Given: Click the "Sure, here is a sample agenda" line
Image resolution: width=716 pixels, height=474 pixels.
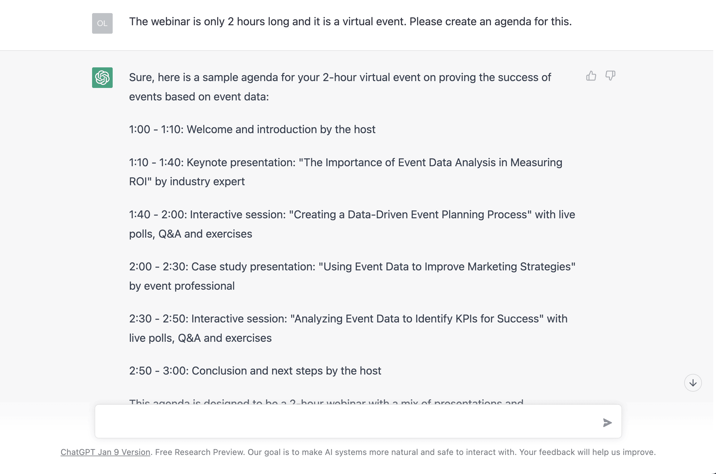Looking at the screenshot, I should pyautogui.click(x=340, y=77).
